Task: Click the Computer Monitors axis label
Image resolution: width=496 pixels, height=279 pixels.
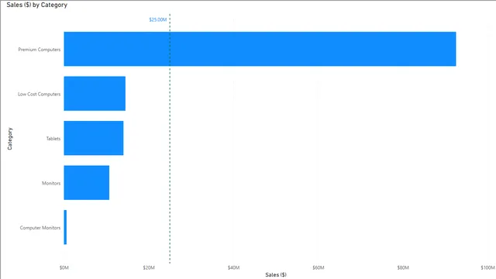Action: tap(40, 228)
